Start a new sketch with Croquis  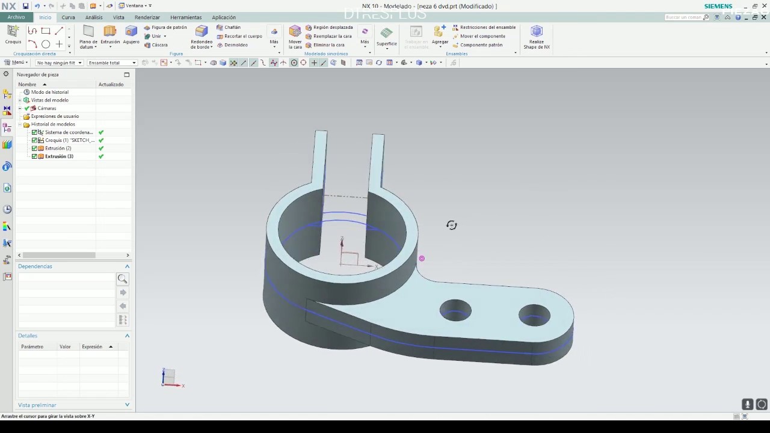click(13, 35)
